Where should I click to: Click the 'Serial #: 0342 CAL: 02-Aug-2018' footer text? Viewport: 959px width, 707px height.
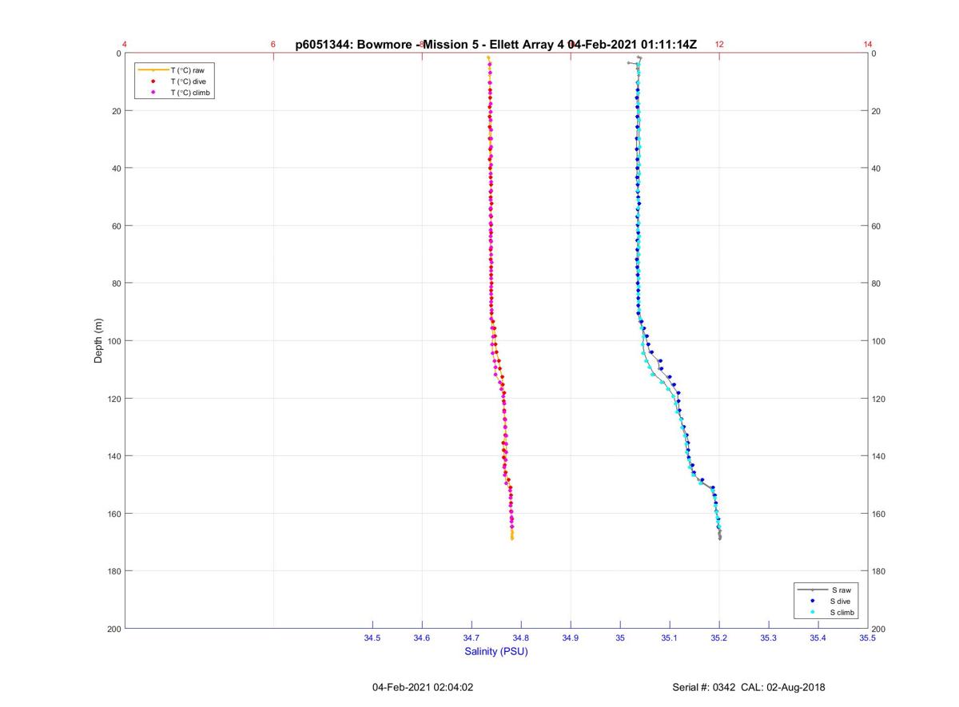tap(749, 687)
